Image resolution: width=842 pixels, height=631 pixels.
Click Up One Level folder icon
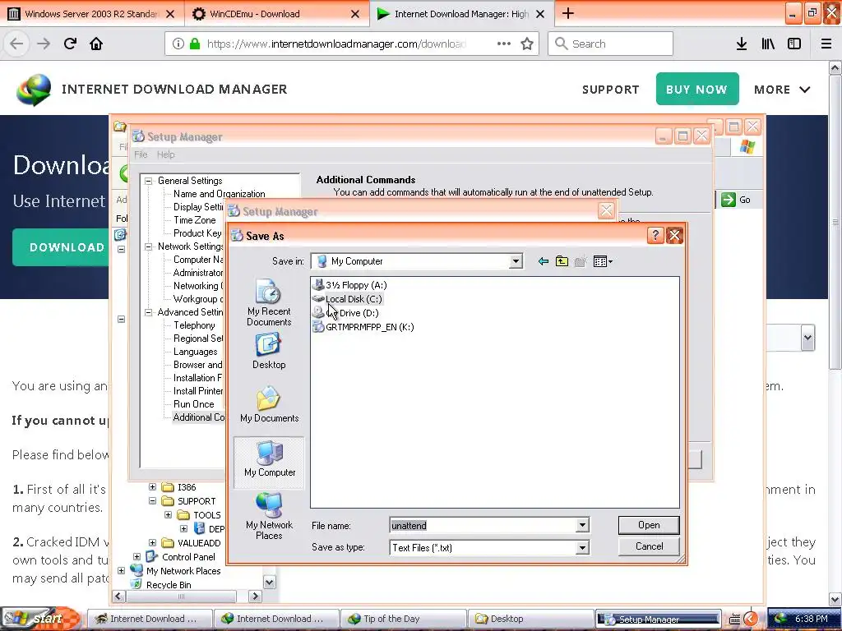tap(562, 261)
